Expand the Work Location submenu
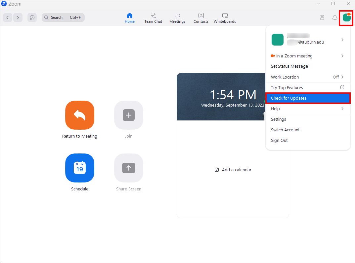The height and width of the screenshot is (263, 355). (x=308, y=77)
